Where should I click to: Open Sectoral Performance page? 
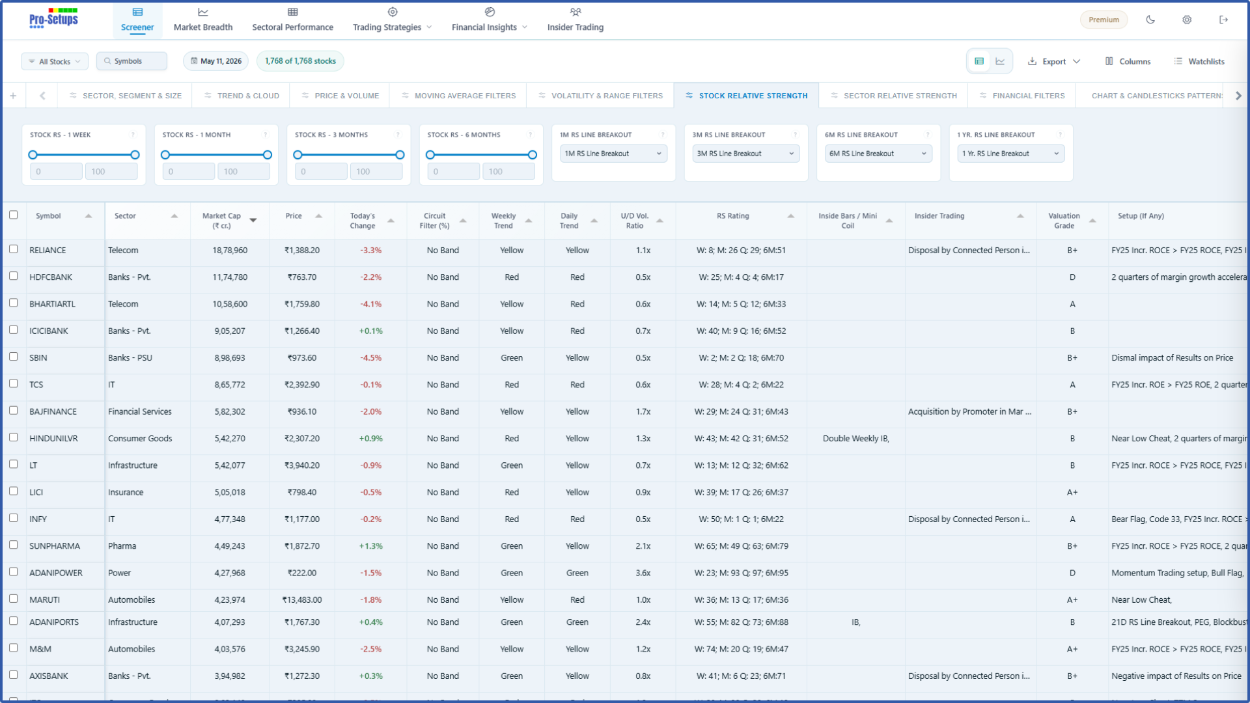point(292,20)
